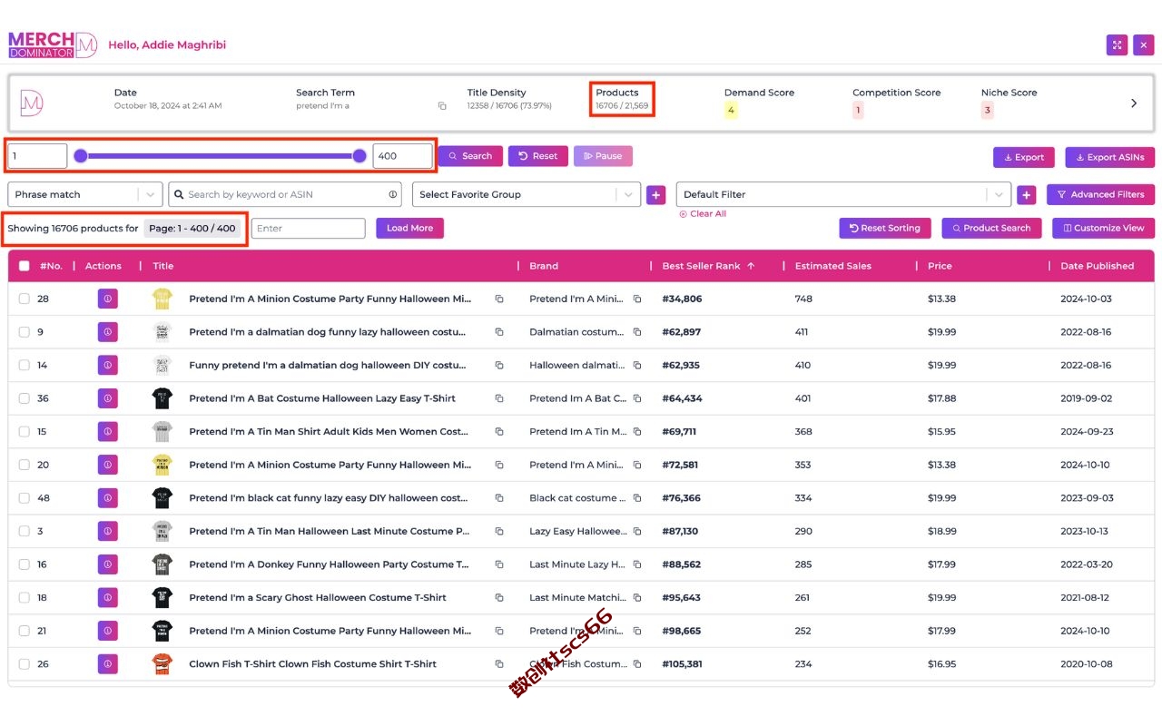This screenshot has width=1162, height=726.
Task: Open the yellow shirt thumbnail of the #34,806 row
Action: [x=162, y=299]
